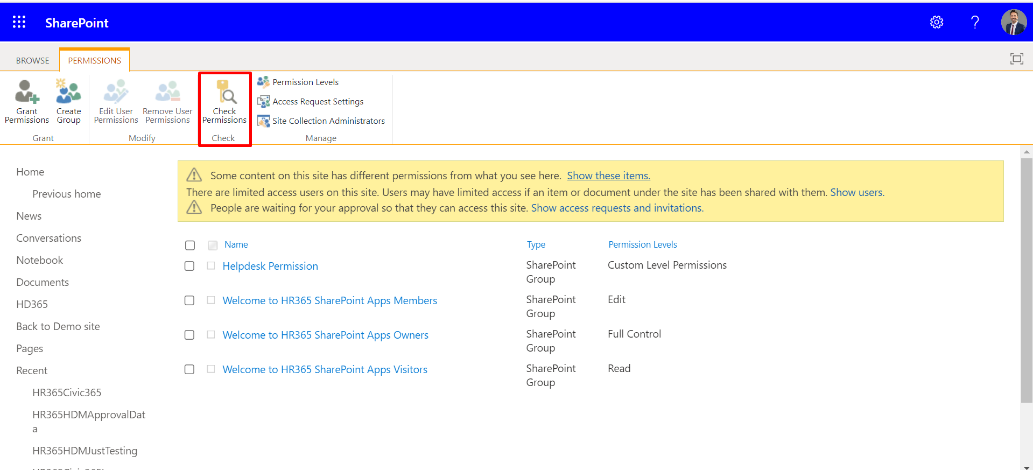Open Welcome to HR365 SharePoint Apps Owners
The height and width of the screenshot is (470, 1033).
[x=326, y=335]
